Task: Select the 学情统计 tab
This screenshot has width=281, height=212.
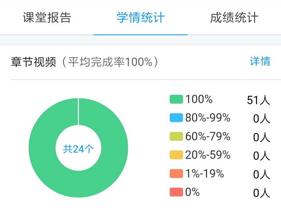Action: point(140,18)
